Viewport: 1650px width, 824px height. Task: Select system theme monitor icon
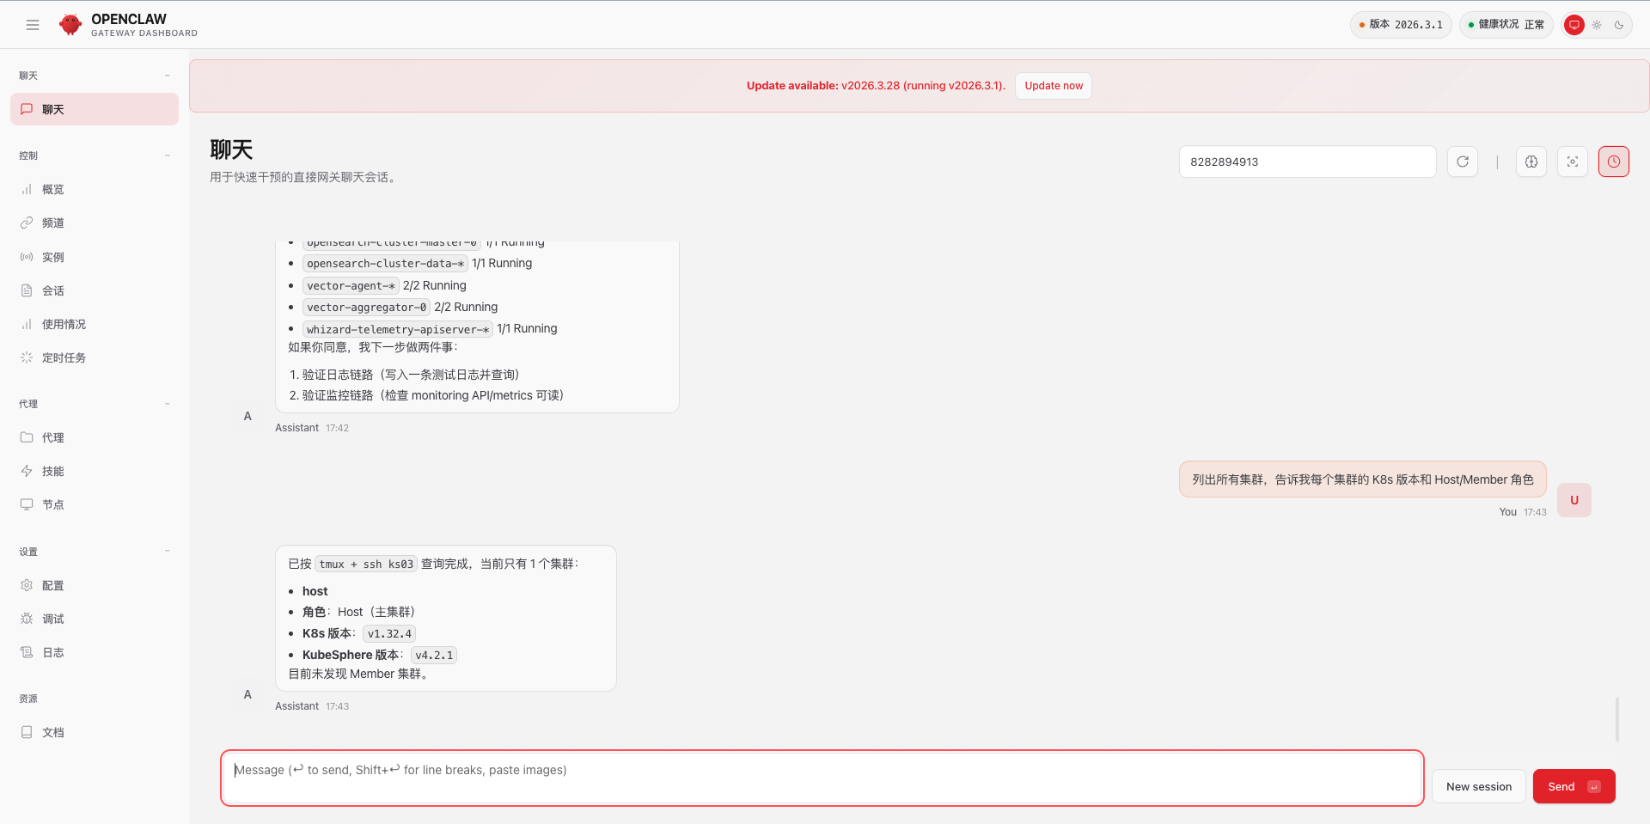pyautogui.click(x=1574, y=25)
